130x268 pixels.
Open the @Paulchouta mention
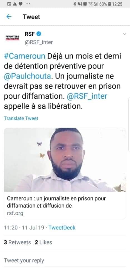(27, 76)
